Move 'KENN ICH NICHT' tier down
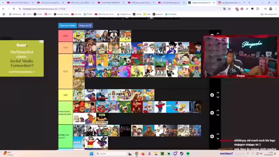Screen dimensions: 279x157 click(x=218, y=139)
